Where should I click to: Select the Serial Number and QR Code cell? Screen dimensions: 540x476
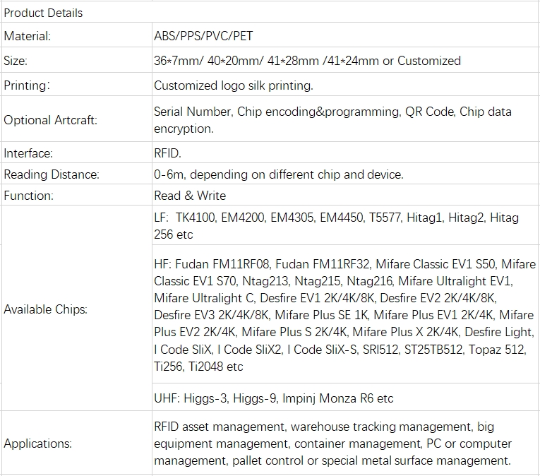(x=346, y=119)
